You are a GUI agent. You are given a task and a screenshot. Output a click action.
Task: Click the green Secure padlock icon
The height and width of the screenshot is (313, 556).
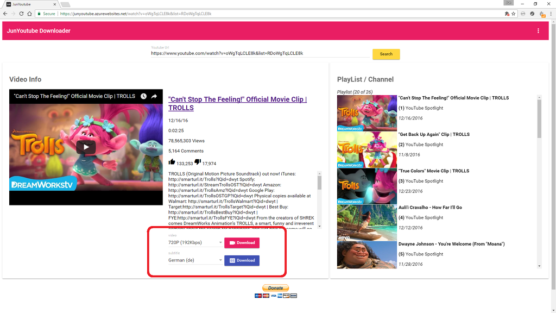click(39, 14)
